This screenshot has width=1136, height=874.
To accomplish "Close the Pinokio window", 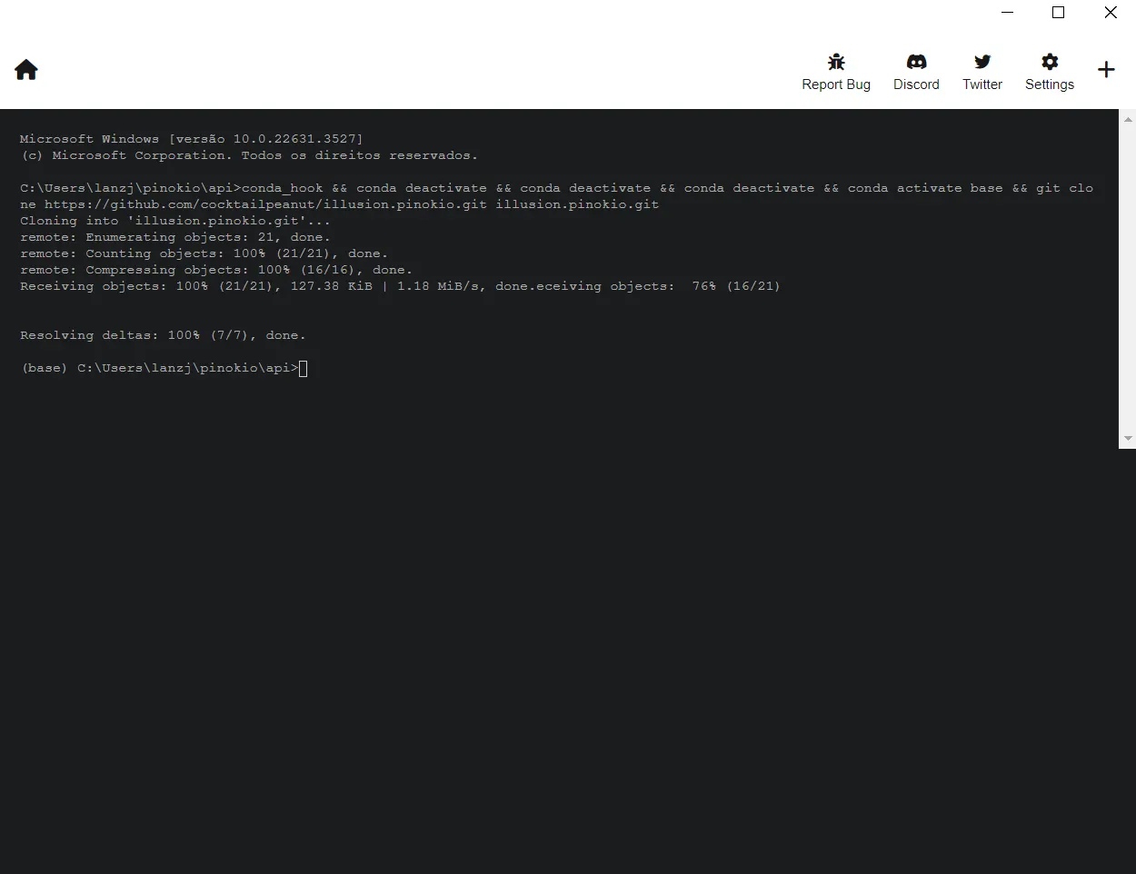I will tap(1111, 13).
